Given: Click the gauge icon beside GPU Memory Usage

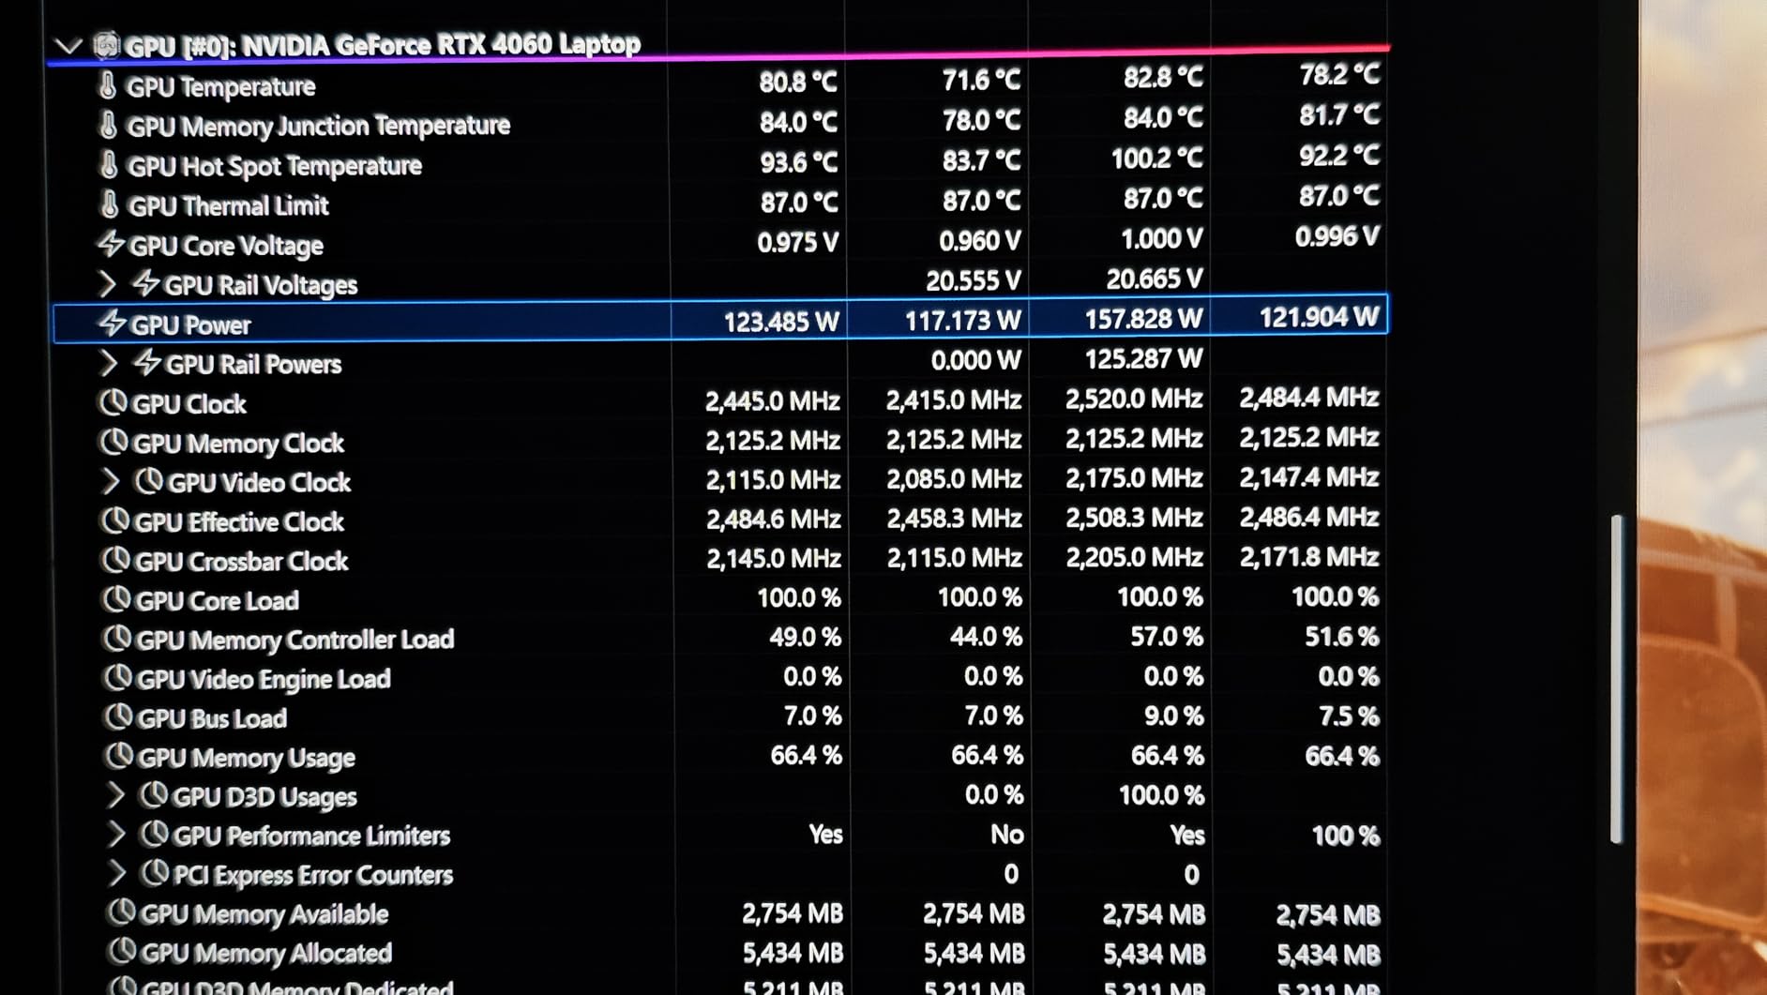Looking at the screenshot, I should [x=119, y=756].
